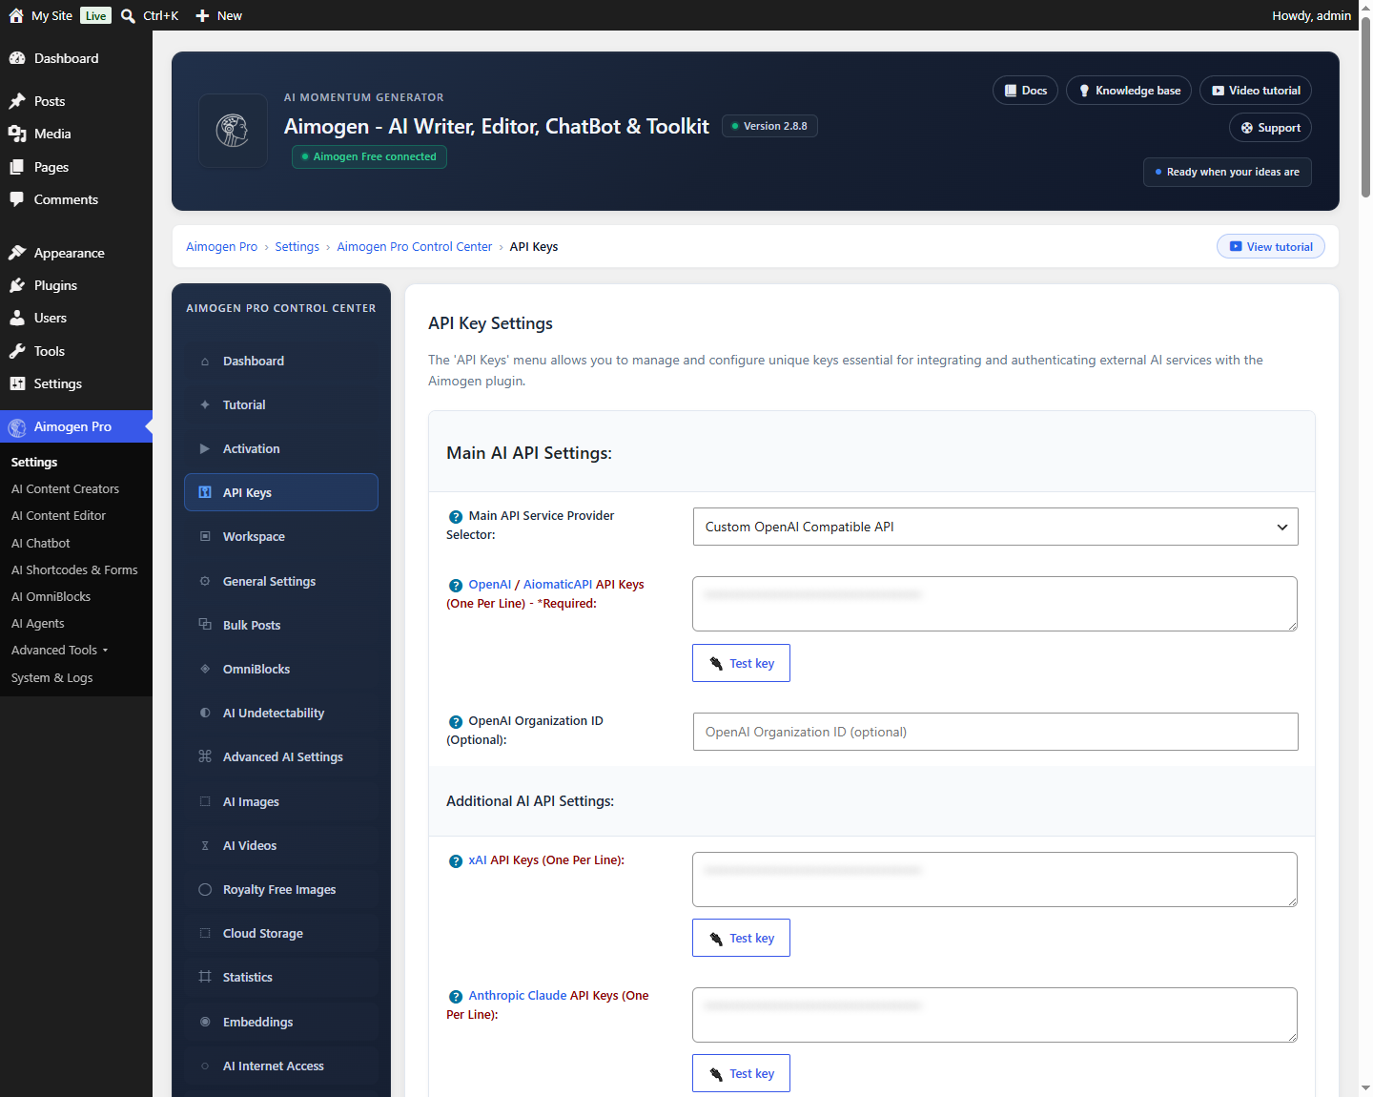Open help icon beside Anthropic Claude API Keys
Image resolution: width=1373 pixels, height=1097 pixels.
pos(456,996)
